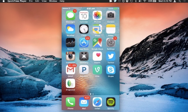The height and width of the screenshot is (112, 188).
Task: Open the Apple Maps app icon
Action: (97, 29)
